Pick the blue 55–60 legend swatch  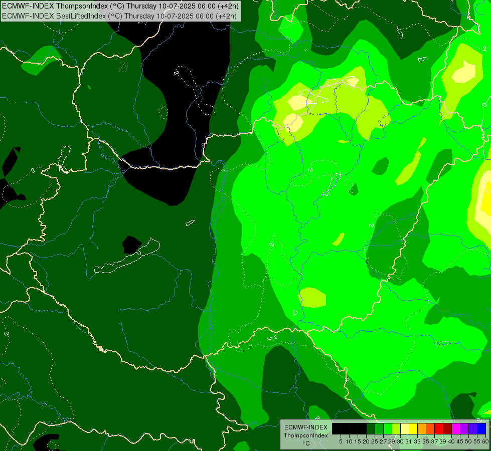(x=481, y=428)
